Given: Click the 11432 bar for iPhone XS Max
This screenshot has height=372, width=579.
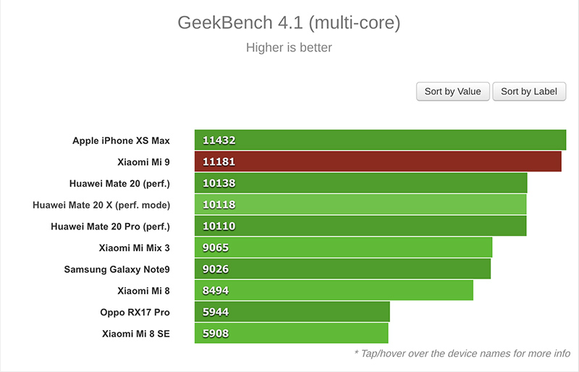Looking at the screenshot, I should [x=380, y=140].
